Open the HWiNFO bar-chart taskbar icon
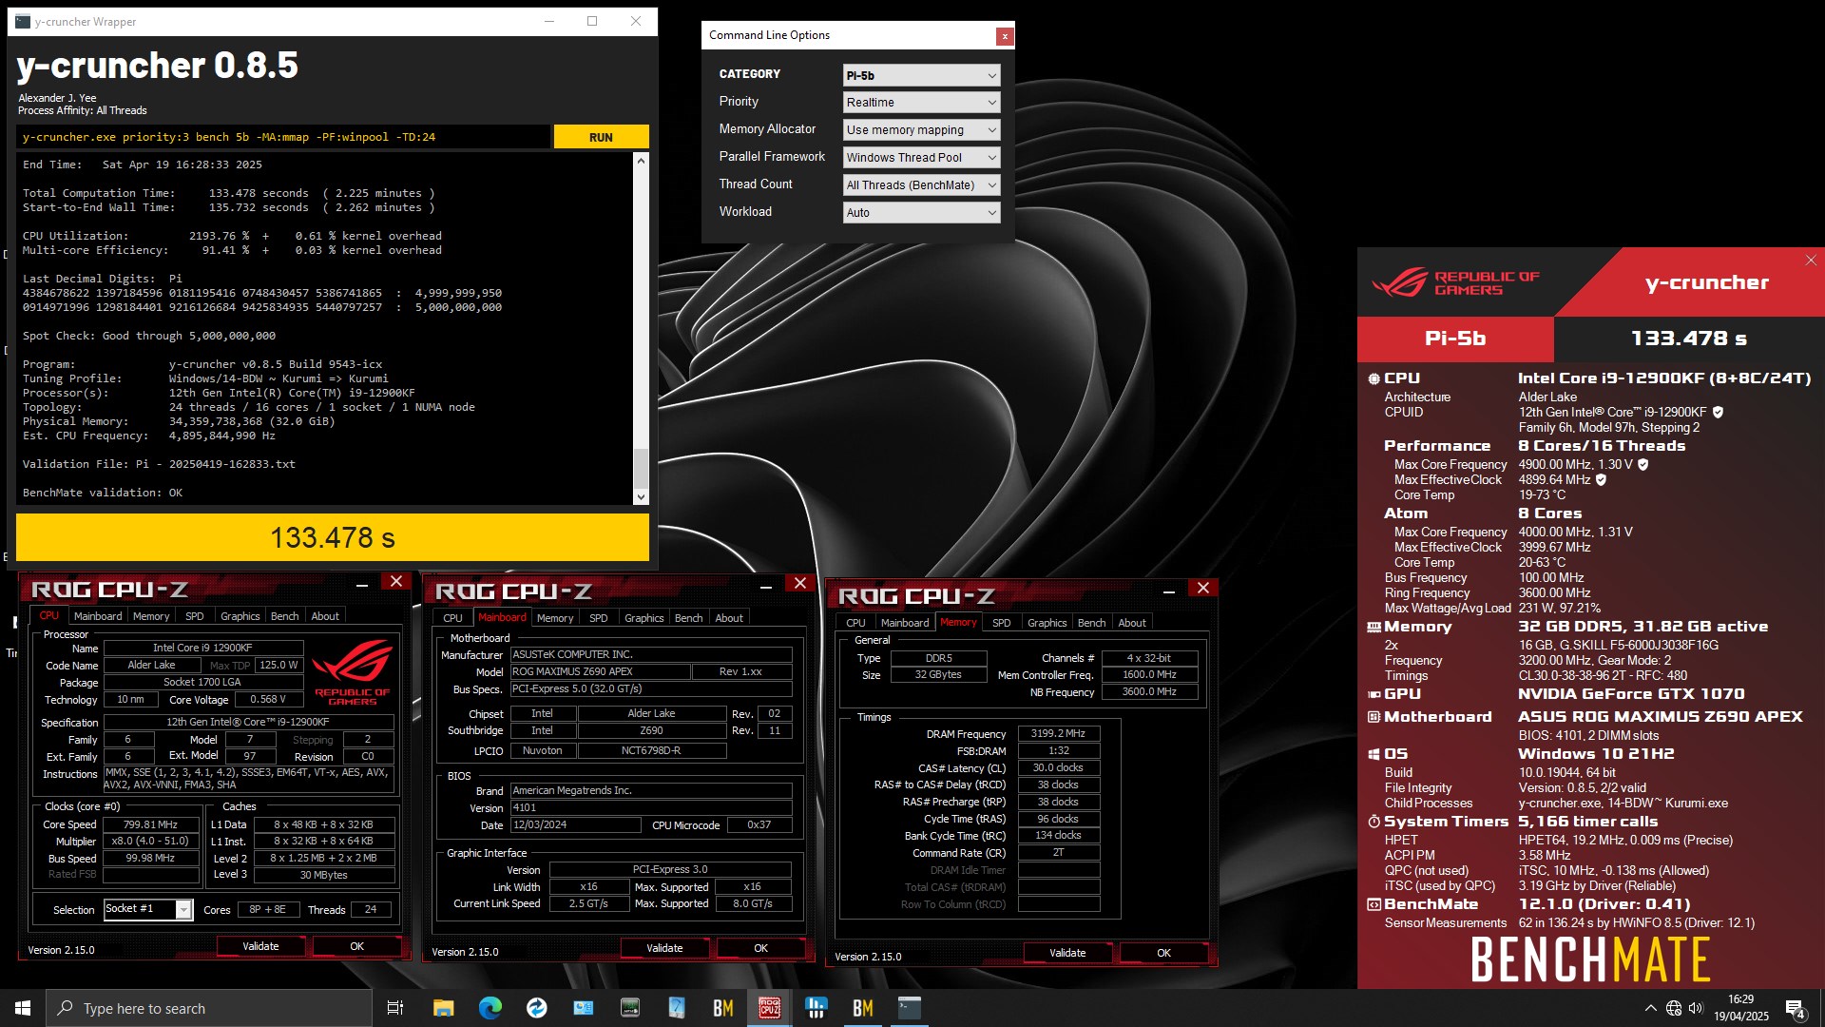This screenshot has width=1825, height=1027. [816, 1008]
